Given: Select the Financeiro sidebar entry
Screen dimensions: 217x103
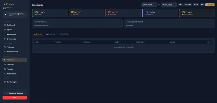Looking at the screenshot, I should click(x=15, y=60).
